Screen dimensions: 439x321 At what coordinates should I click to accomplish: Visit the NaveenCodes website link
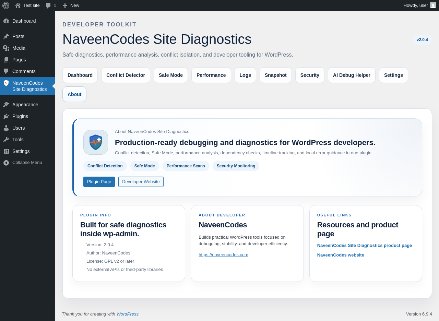click(x=341, y=255)
